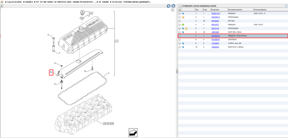Open part number 500309014 link
Viewport: 288px width, 138px height.
pos(216,17)
